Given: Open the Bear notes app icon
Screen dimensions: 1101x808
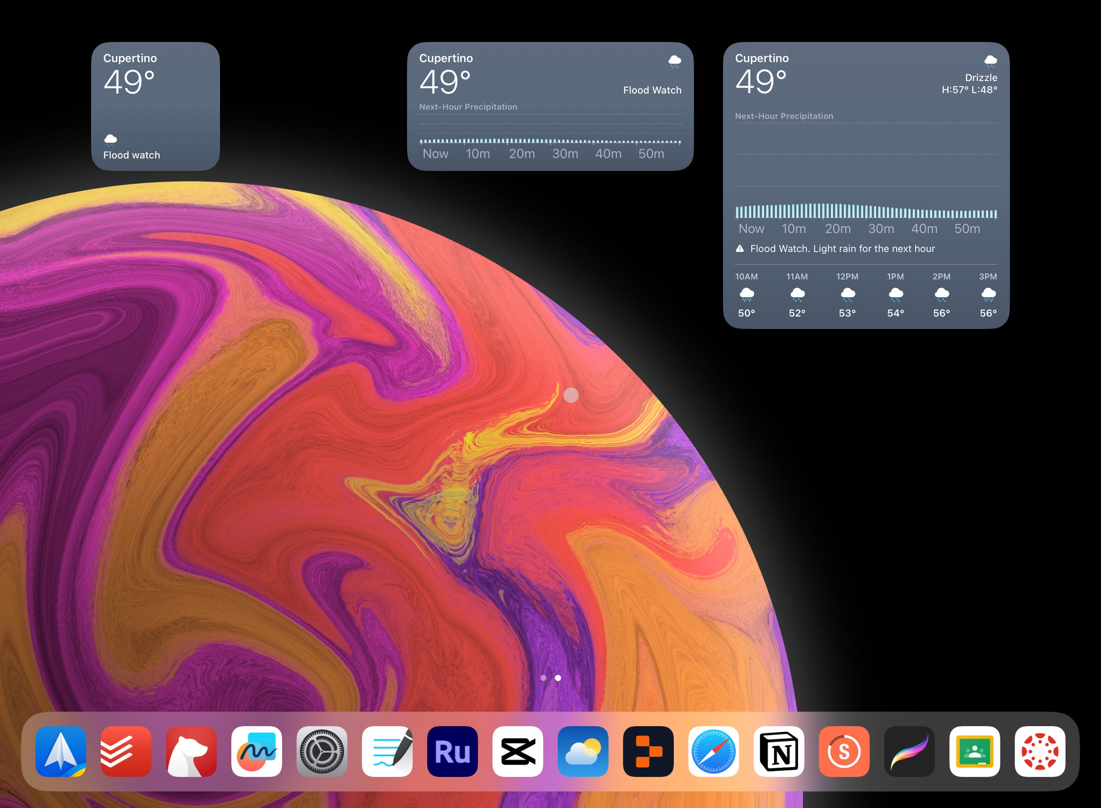Looking at the screenshot, I should pos(191,751).
